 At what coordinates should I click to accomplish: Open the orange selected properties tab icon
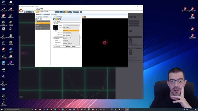[57, 19]
